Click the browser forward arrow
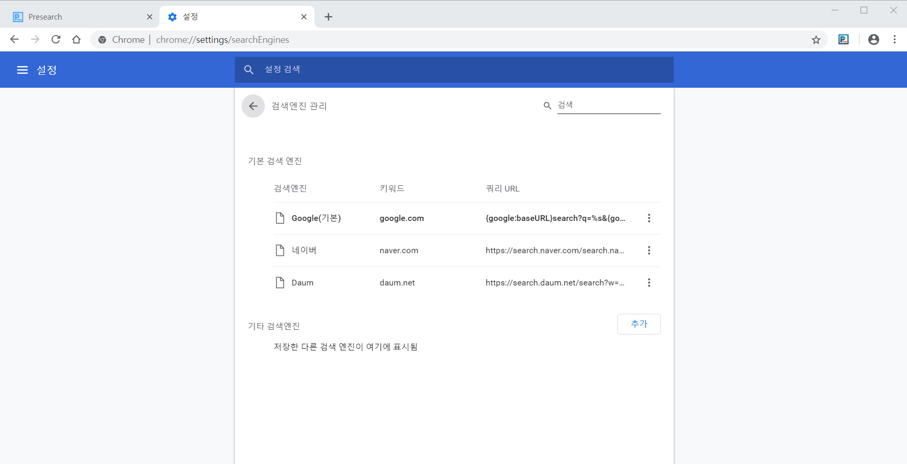 tap(35, 39)
